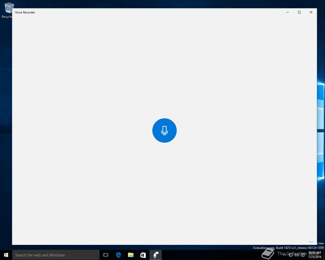The image size is (325, 260).
Task: Launch Microsoft Edge from the taskbar
Action: pyautogui.click(x=118, y=255)
